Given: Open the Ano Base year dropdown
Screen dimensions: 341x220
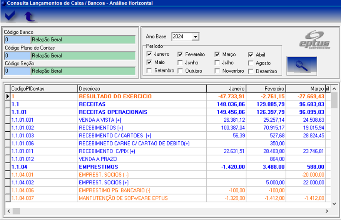Looking at the screenshot, I should point(196,37).
